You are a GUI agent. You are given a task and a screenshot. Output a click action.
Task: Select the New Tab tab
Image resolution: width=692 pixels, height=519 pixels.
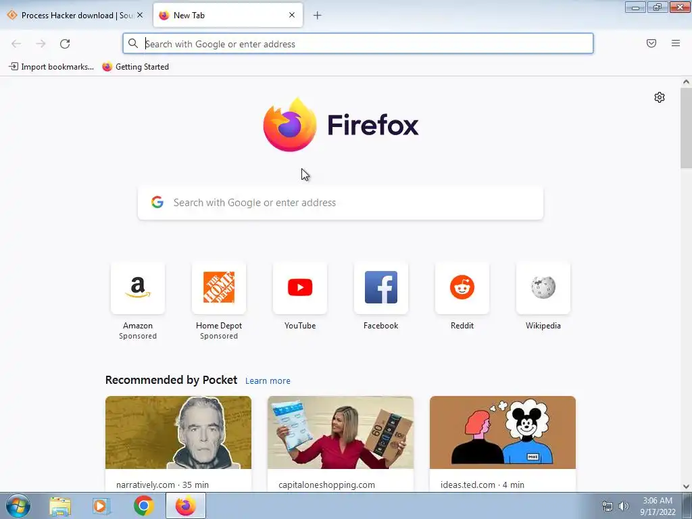[228, 16]
